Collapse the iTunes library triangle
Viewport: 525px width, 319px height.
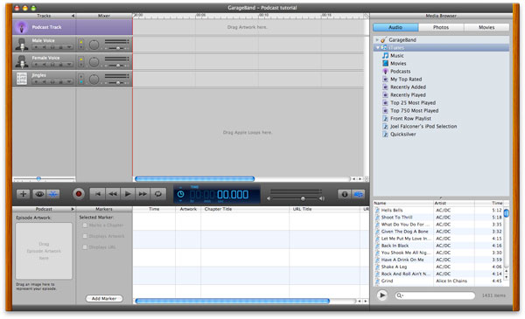378,48
